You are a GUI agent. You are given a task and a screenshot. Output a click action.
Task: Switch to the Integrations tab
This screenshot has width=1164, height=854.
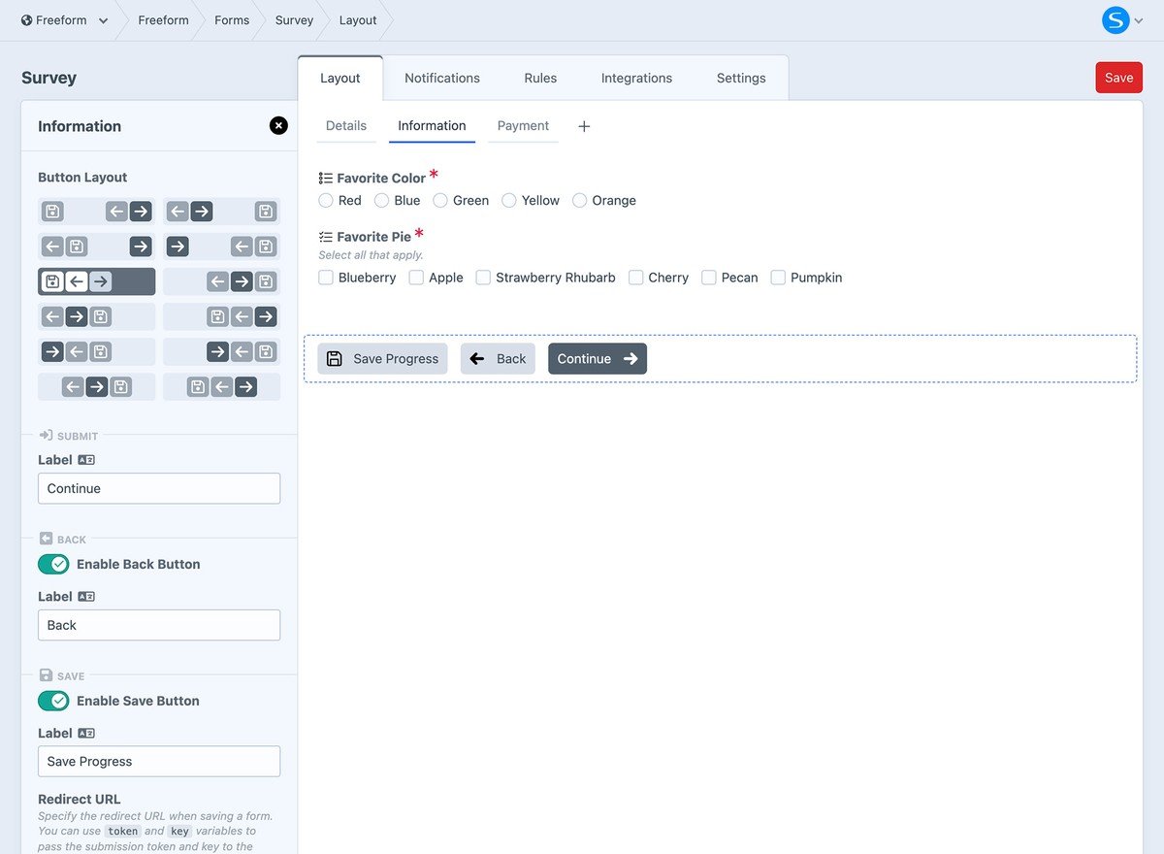[636, 78]
